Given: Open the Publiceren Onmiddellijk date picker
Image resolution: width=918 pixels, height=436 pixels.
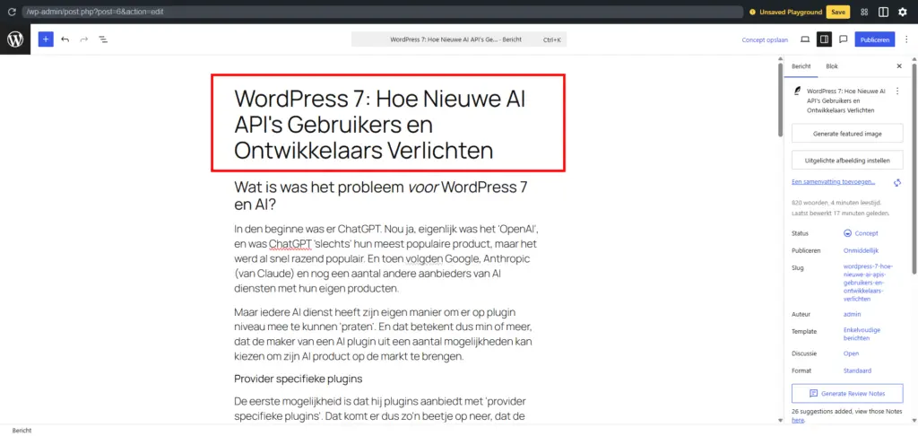Looking at the screenshot, I should click(861, 250).
